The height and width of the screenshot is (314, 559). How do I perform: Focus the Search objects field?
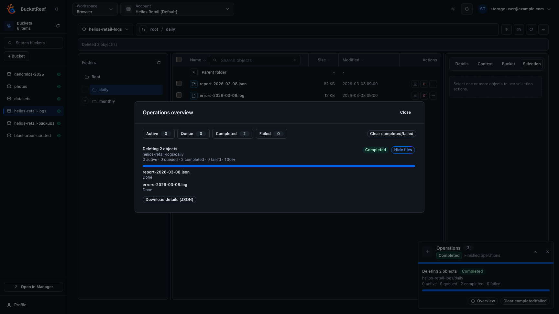pos(255,60)
